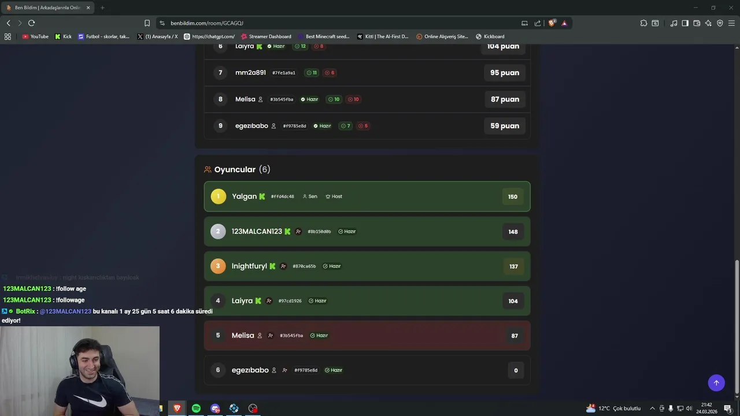Click the volume speaker tray icon
Image resolution: width=740 pixels, height=416 pixels.
point(689,408)
